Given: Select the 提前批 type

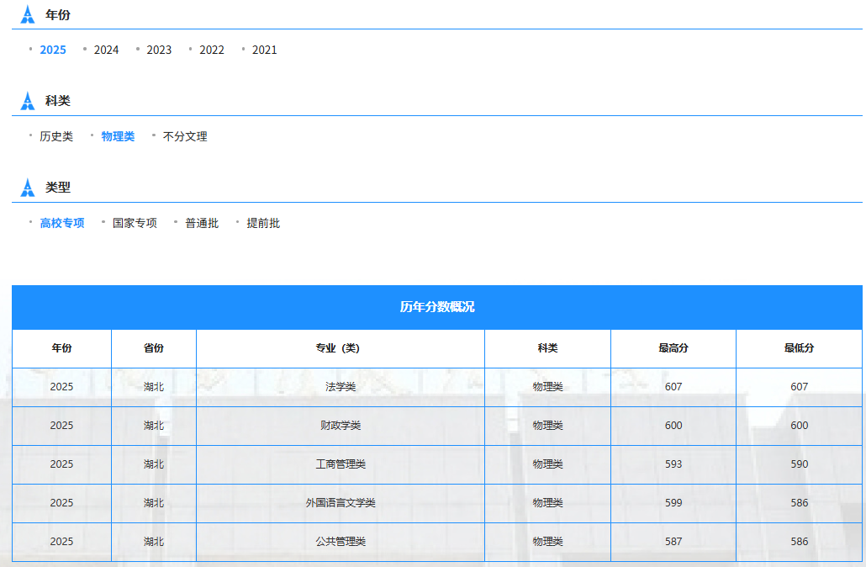Looking at the screenshot, I should (x=263, y=223).
